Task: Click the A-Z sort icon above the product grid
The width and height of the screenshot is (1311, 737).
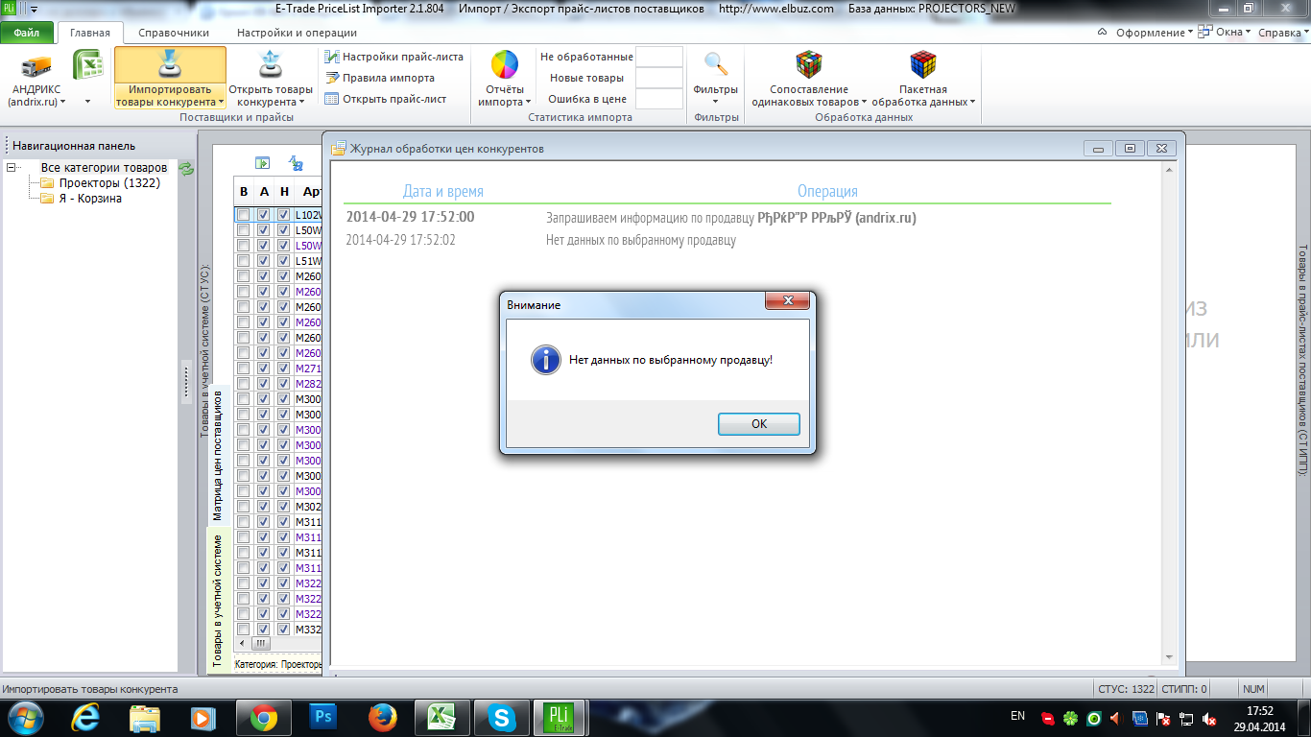Action: [x=297, y=163]
